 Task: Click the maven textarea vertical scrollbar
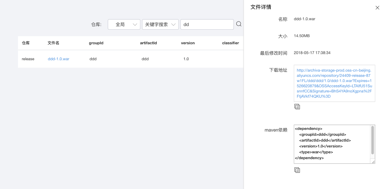[373, 140]
